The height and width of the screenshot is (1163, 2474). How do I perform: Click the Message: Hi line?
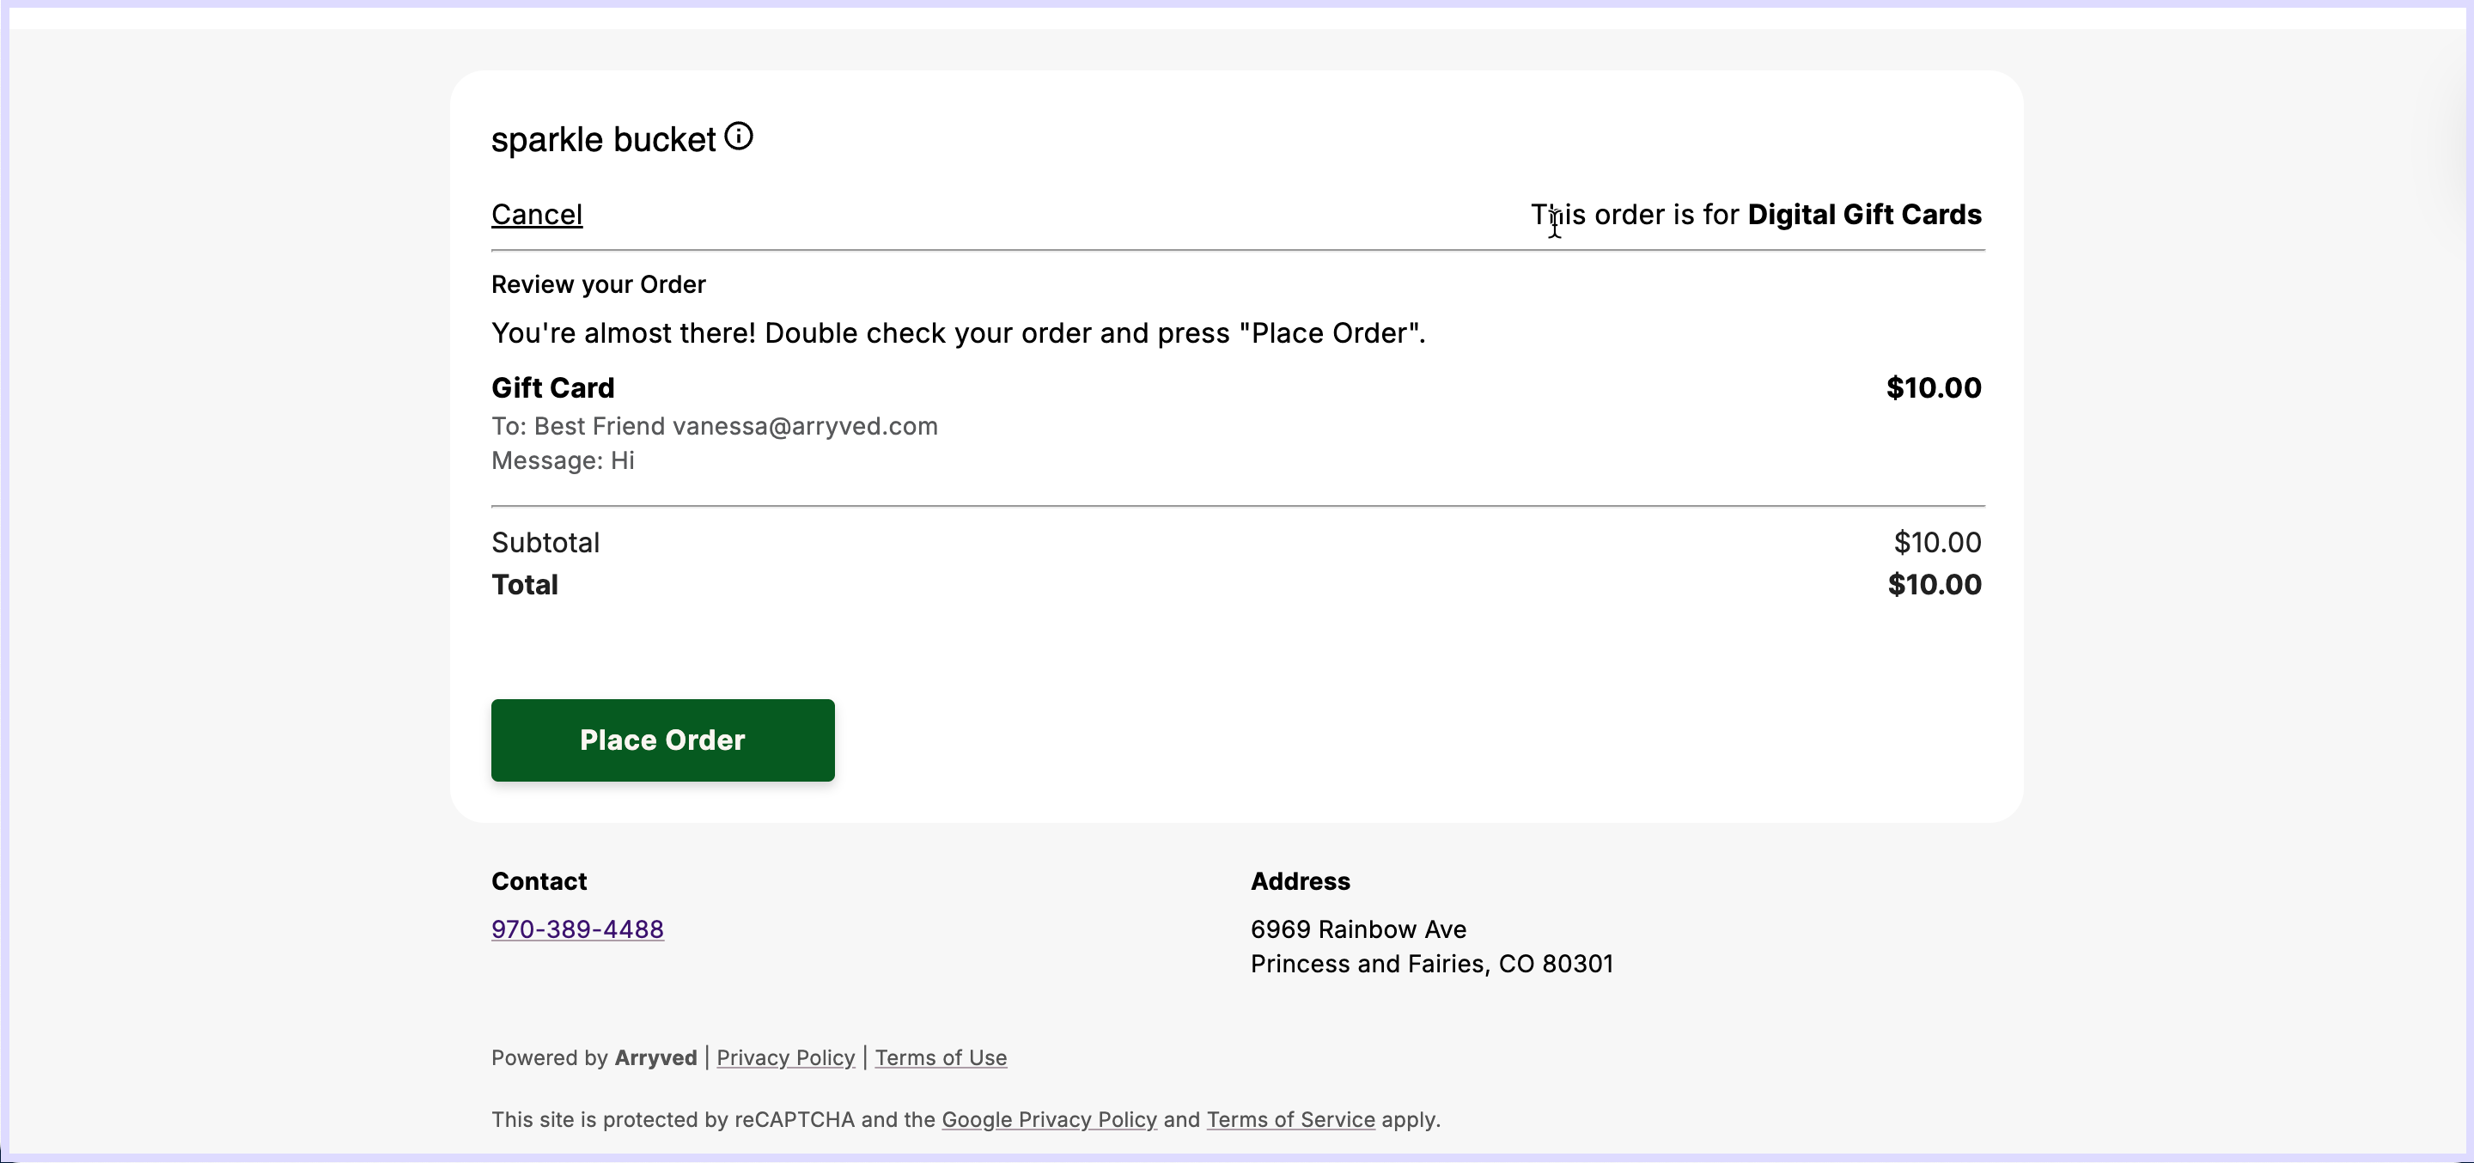(563, 461)
